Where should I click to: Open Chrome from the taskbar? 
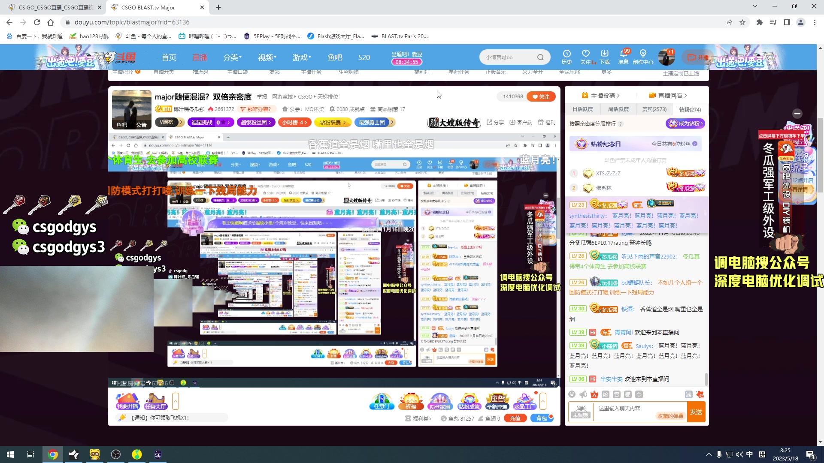click(x=53, y=454)
